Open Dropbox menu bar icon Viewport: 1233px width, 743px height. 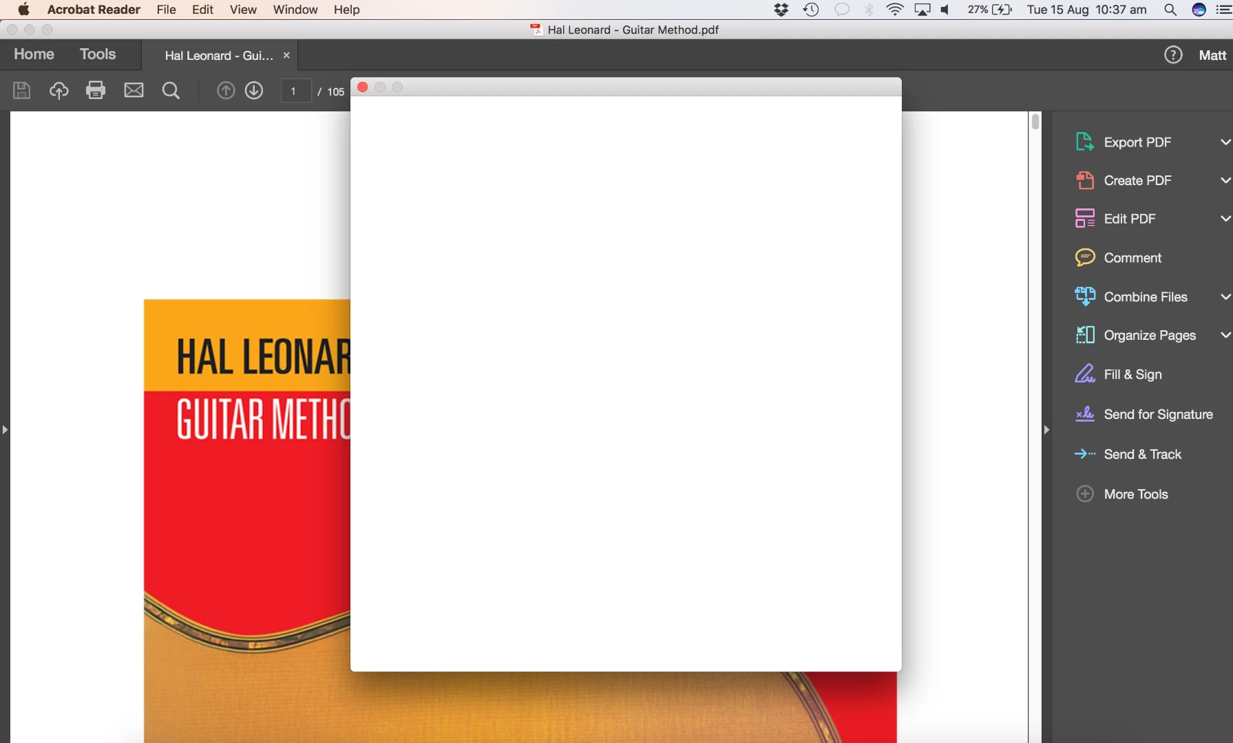point(781,10)
